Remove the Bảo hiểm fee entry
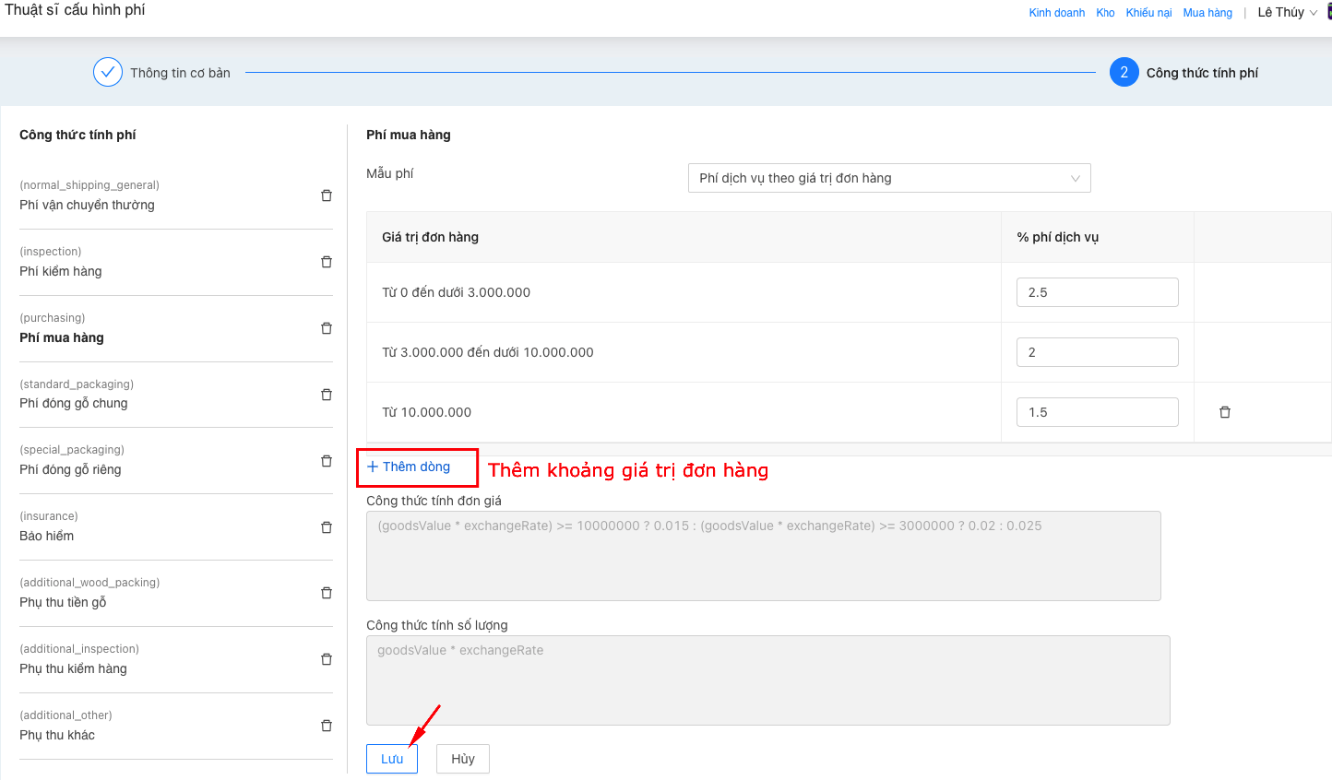1332x780 pixels. (326, 527)
